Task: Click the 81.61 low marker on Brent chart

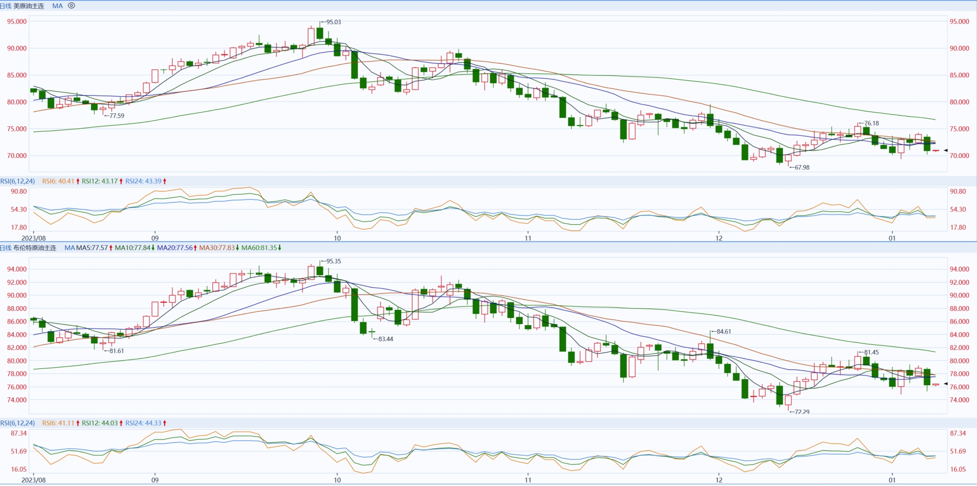Action: point(114,351)
